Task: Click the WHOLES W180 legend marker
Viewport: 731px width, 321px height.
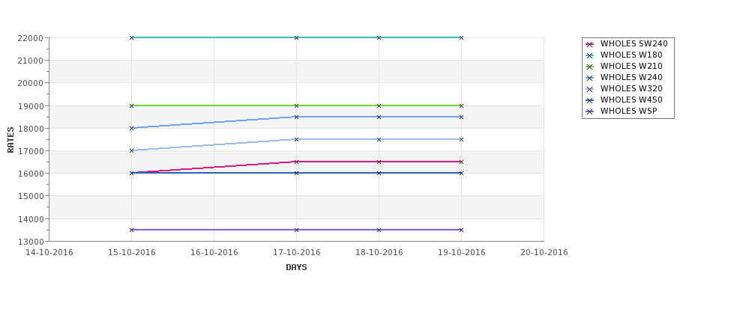Action: [x=590, y=55]
